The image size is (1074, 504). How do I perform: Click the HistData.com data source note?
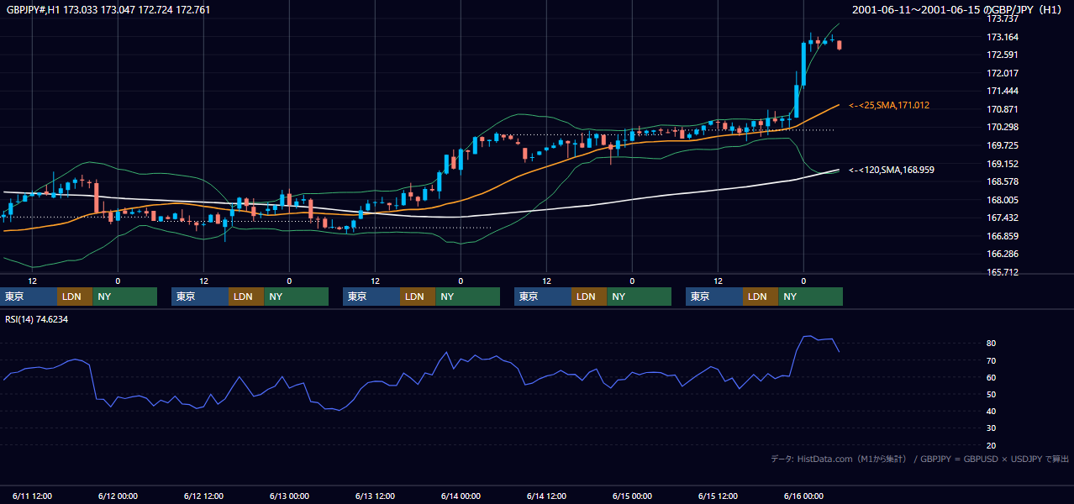pos(920,459)
